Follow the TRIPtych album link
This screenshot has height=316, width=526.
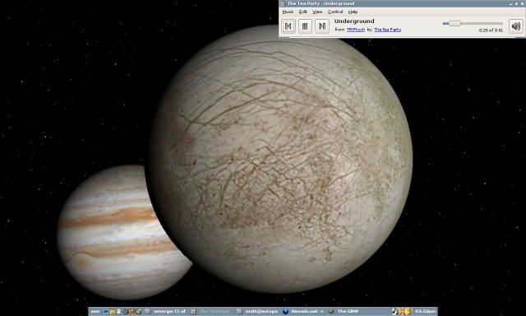click(x=356, y=30)
